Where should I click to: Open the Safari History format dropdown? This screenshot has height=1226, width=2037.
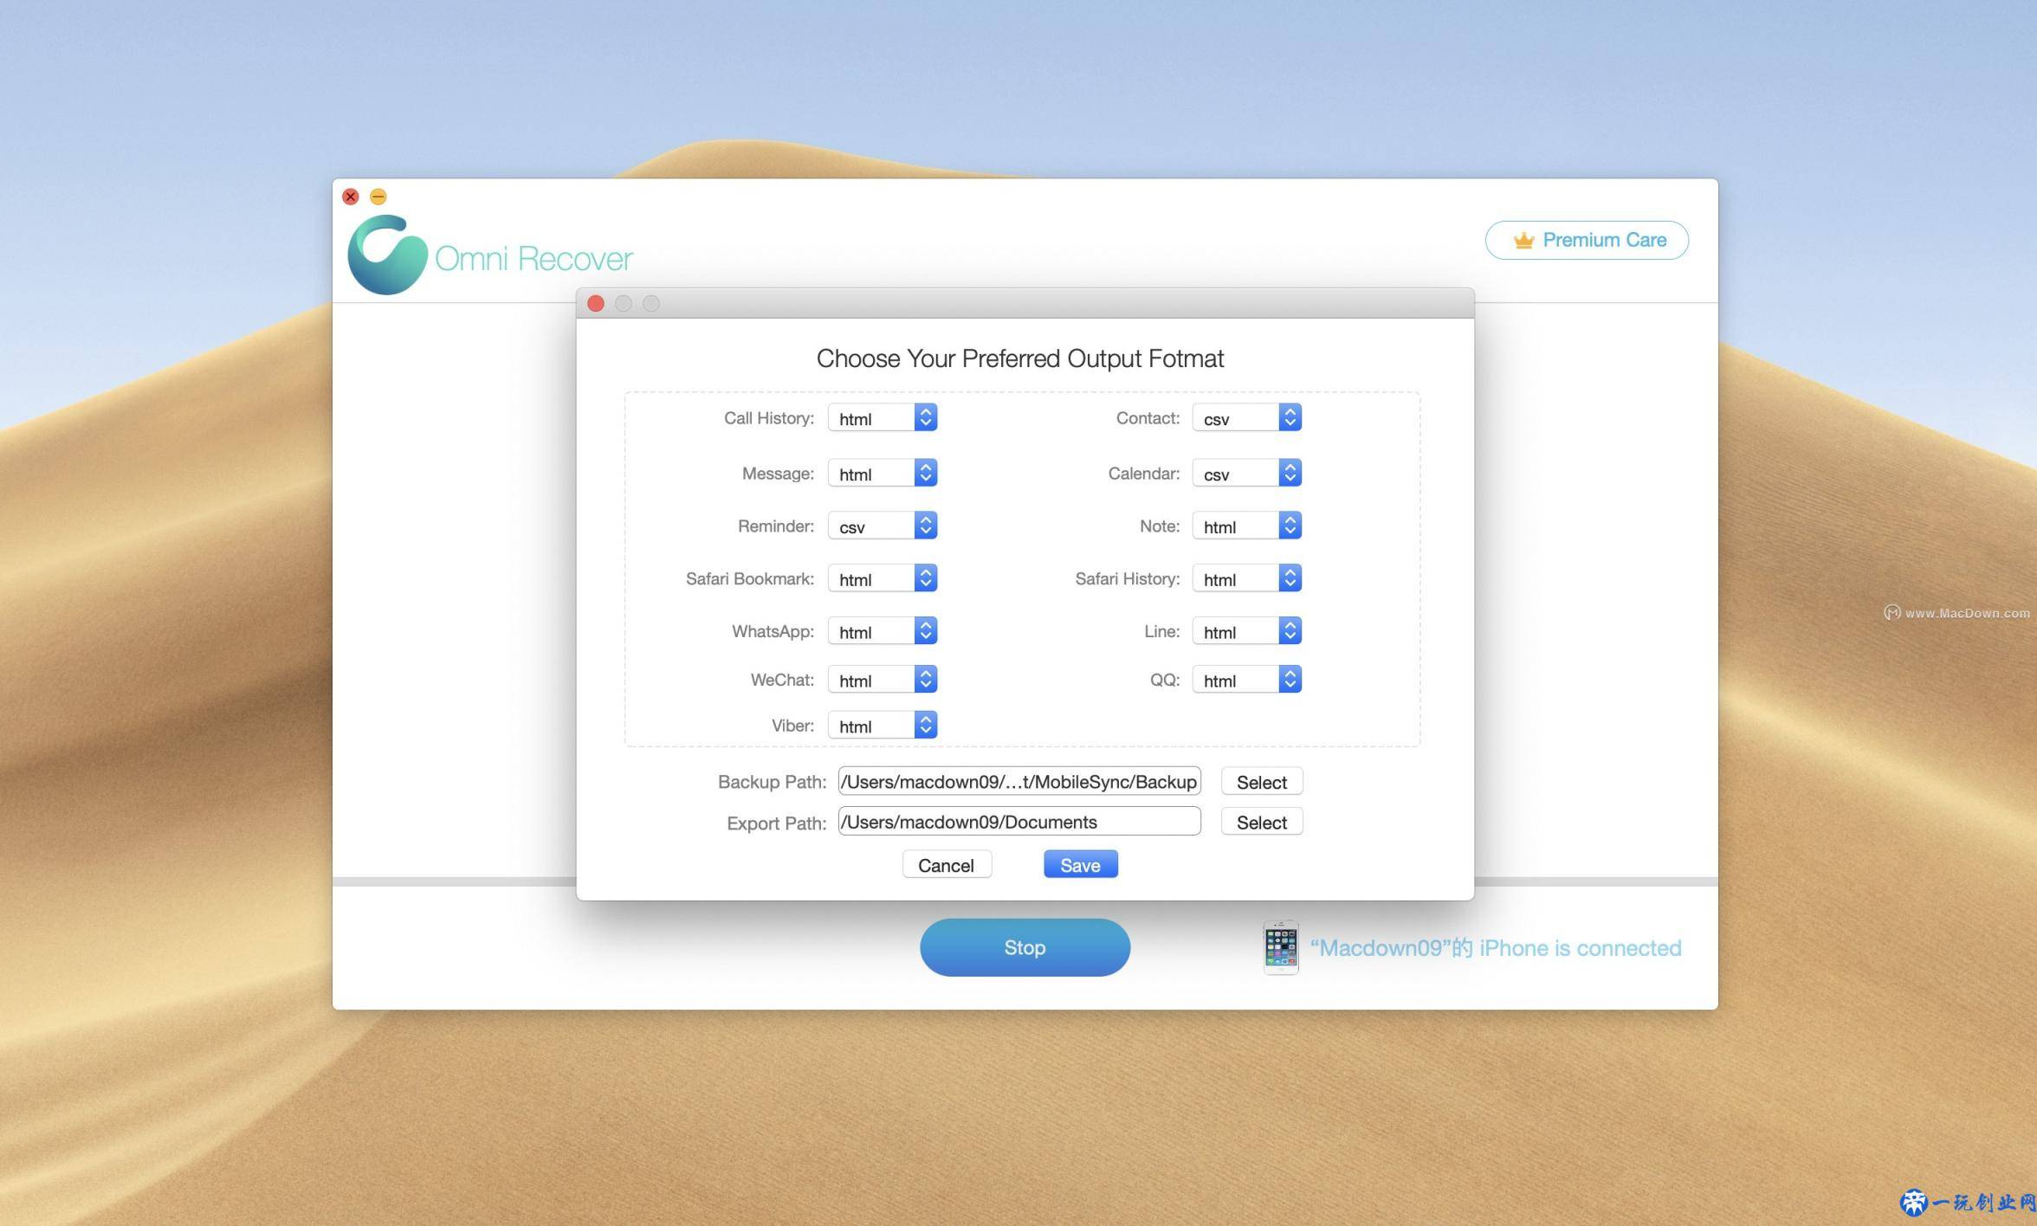coord(1247,579)
